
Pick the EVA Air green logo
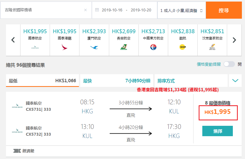click(124, 47)
